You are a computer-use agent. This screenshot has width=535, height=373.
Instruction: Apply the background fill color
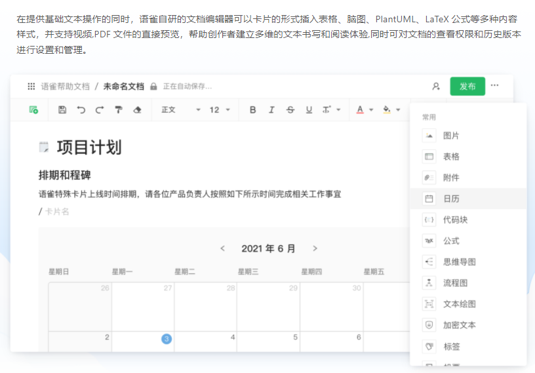pos(387,110)
